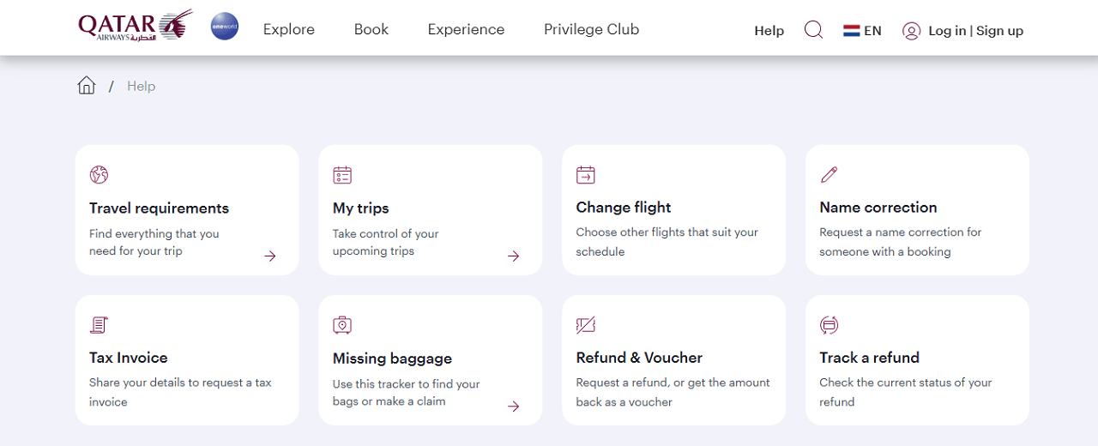Open the search magnifier in the header
The image size is (1098, 446).
click(x=813, y=30)
